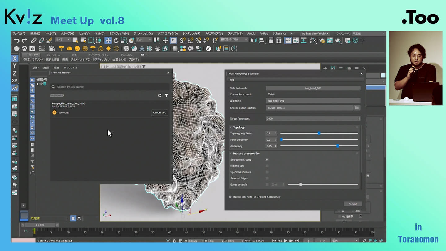Click the Cancel Job button
This screenshot has height=251, width=446.
click(160, 112)
